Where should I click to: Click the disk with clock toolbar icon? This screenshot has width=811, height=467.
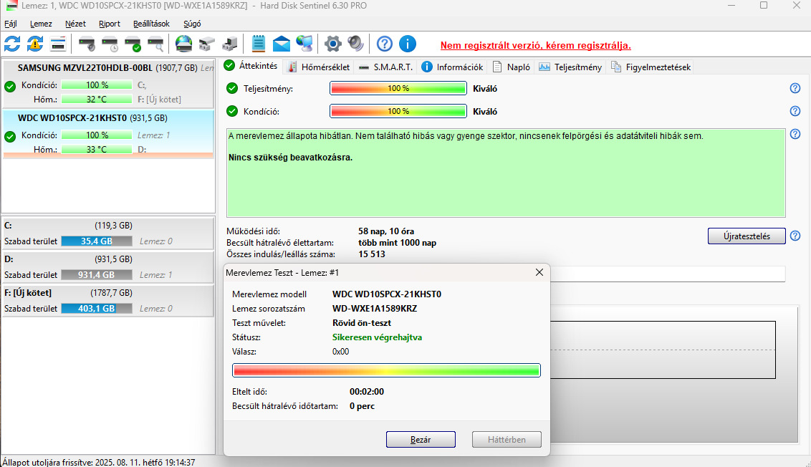110,44
